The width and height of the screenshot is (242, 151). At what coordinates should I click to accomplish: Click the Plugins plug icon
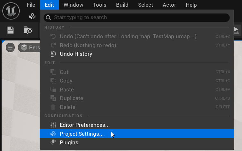(53, 142)
